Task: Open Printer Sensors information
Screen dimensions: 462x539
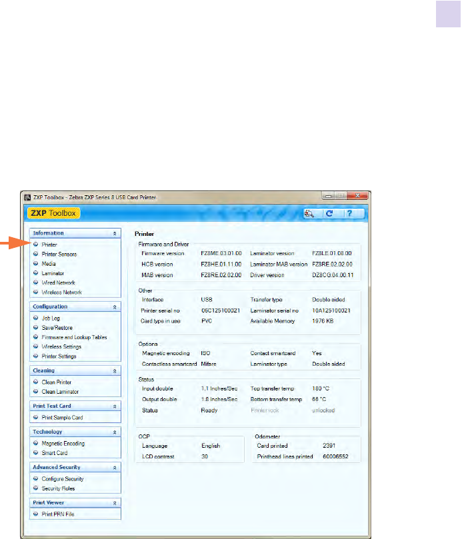Action: point(59,255)
